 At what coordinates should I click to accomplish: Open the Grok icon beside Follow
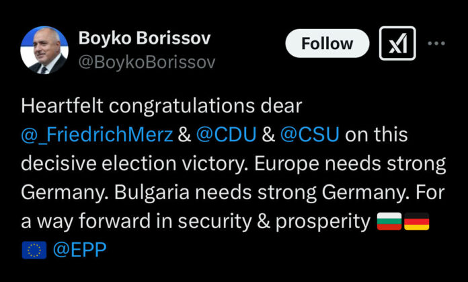point(397,44)
